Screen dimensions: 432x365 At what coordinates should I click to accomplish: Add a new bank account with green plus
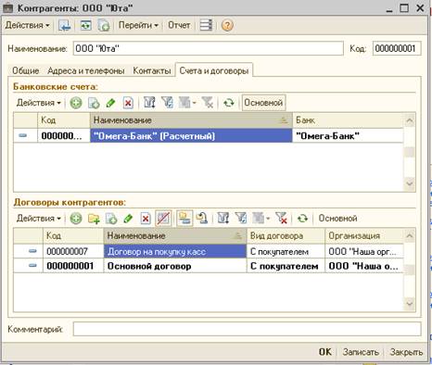(x=76, y=103)
